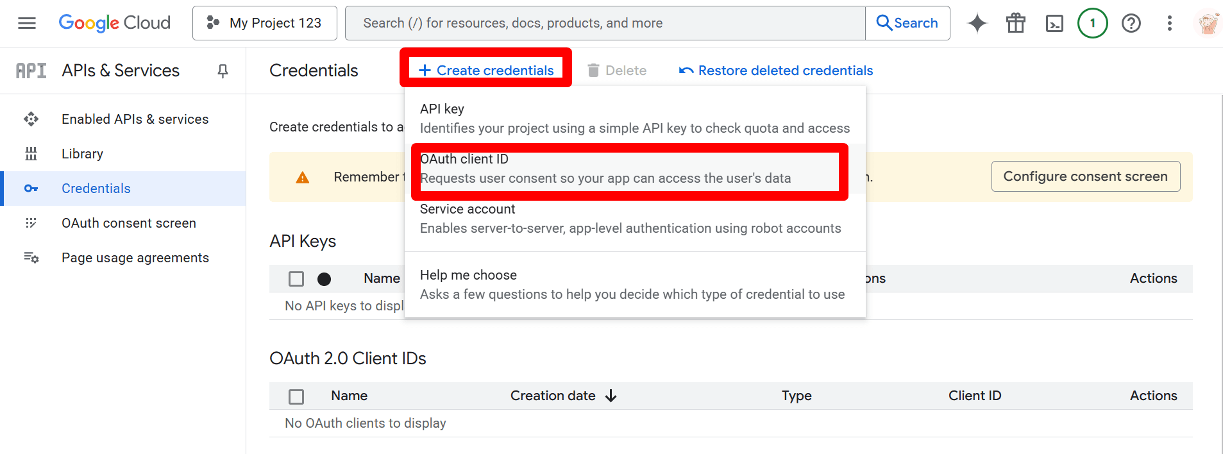Click the OAuth 2.0 Client IDs heading
Screen dimensions: 1223x454
(x=348, y=358)
